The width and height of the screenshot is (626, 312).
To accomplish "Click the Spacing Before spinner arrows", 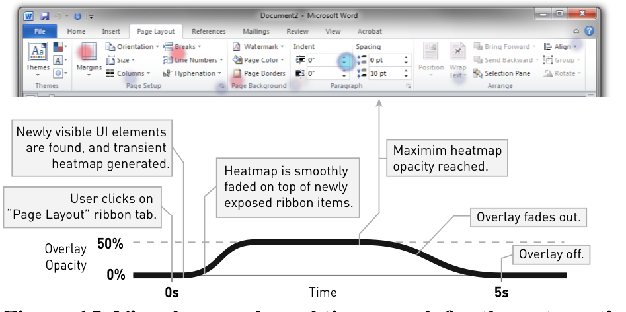I will click(406, 60).
